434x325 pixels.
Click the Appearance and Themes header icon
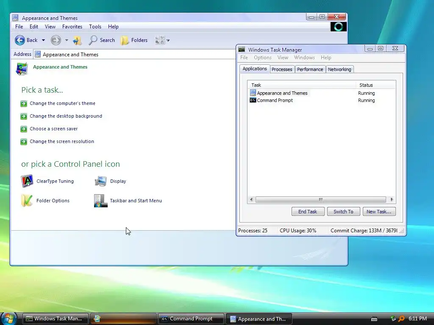pos(22,69)
